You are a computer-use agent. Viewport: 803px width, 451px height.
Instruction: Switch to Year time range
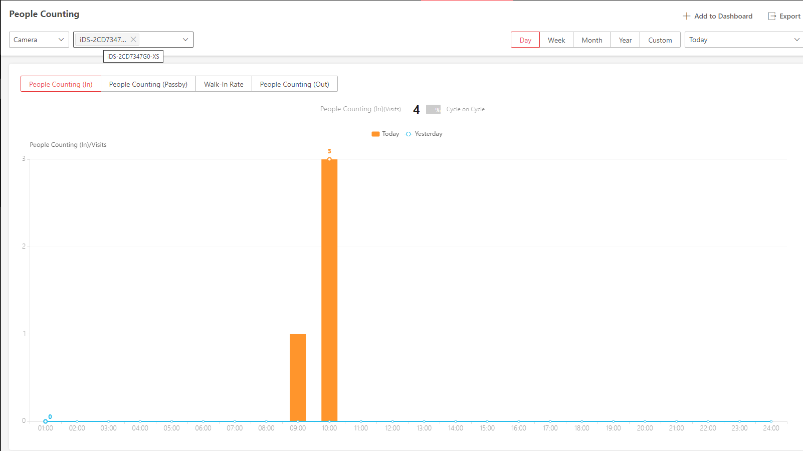pos(625,40)
